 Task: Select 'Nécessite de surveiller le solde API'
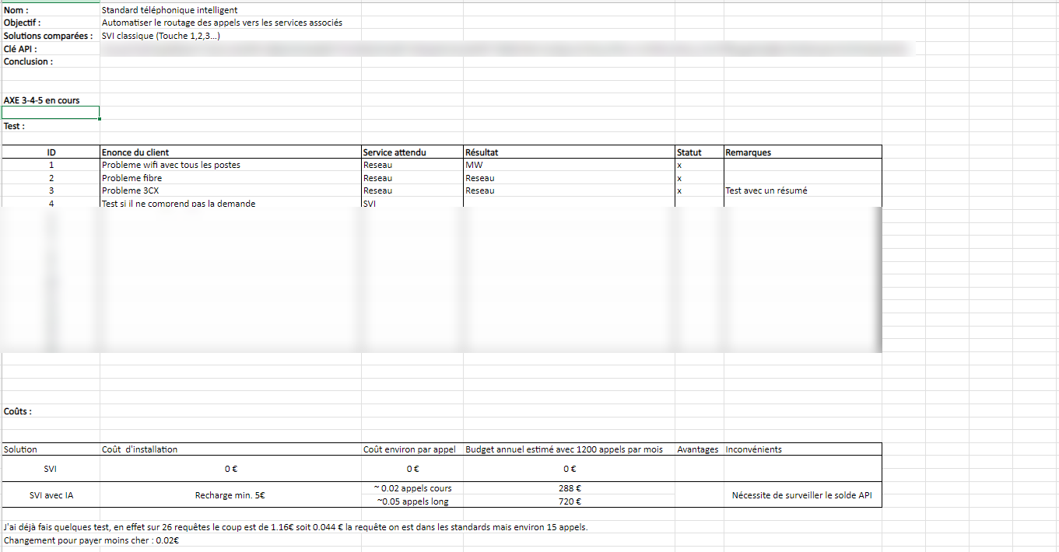click(803, 494)
